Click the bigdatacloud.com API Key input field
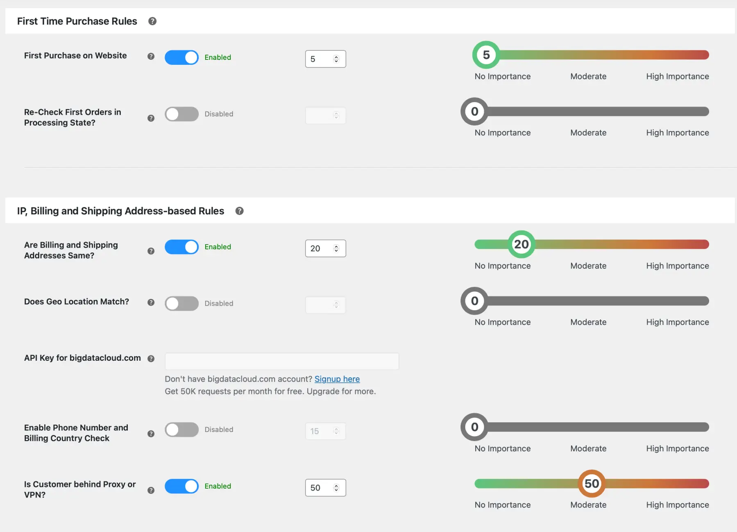Viewport: 737px width, 532px height. [282, 361]
